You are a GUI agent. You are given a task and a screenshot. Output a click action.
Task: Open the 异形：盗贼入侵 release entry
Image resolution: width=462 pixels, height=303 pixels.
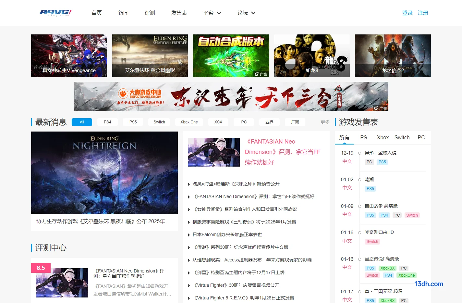tap(381, 153)
